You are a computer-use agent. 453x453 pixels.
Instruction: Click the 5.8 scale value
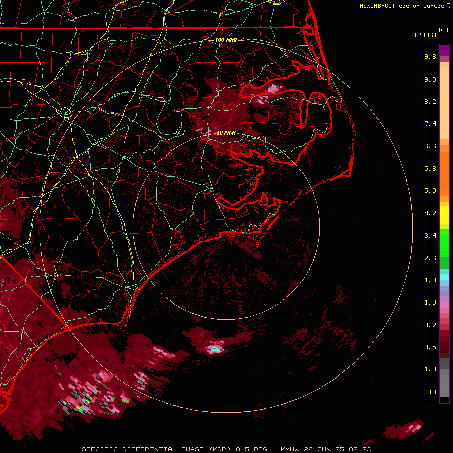(x=430, y=169)
